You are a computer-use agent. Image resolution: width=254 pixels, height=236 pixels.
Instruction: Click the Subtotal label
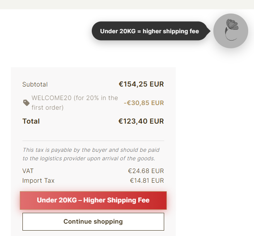click(x=35, y=84)
